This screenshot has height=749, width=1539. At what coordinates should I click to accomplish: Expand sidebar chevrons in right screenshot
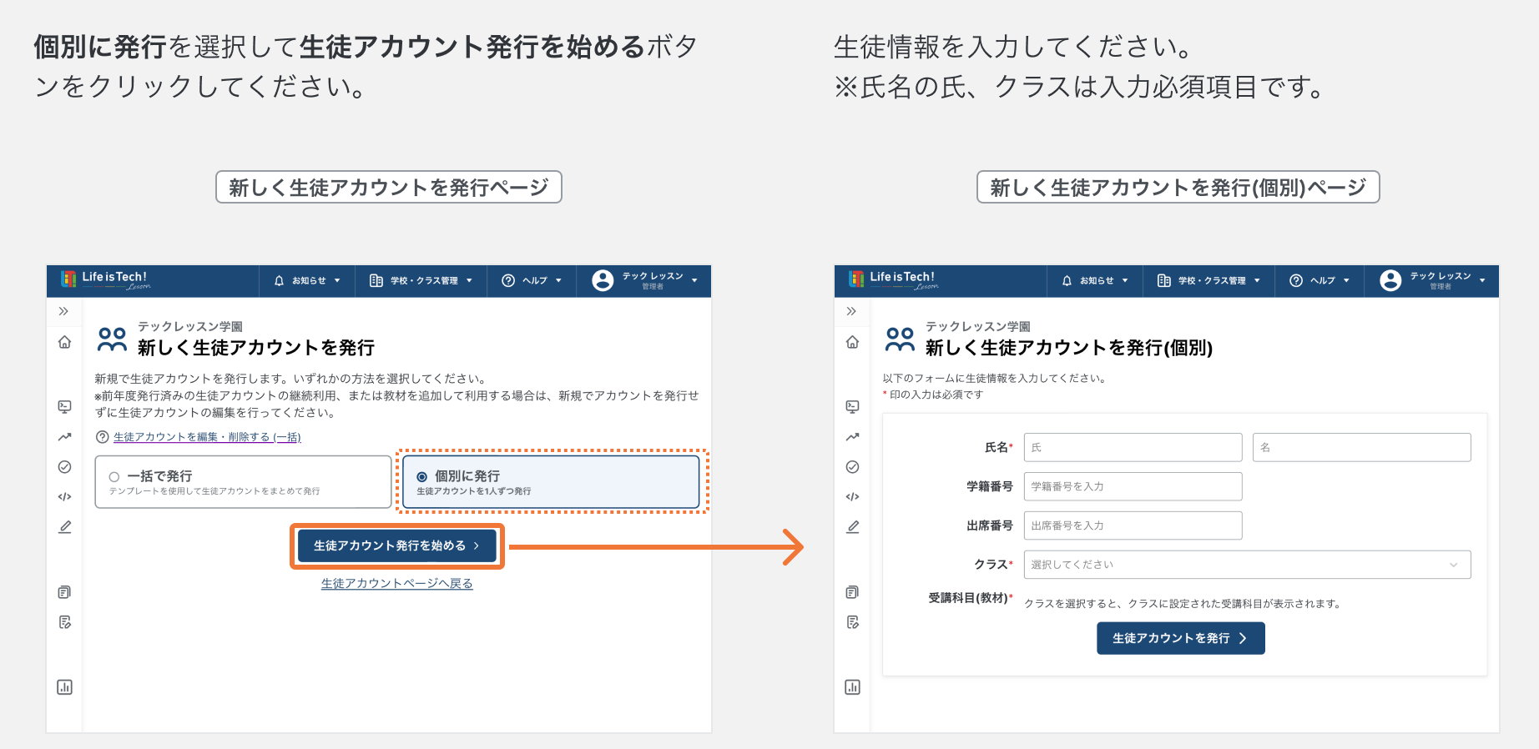851,311
